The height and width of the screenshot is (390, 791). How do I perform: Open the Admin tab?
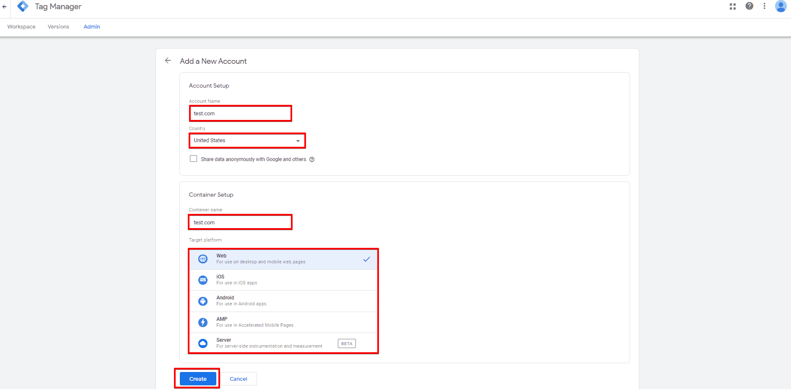tap(92, 26)
